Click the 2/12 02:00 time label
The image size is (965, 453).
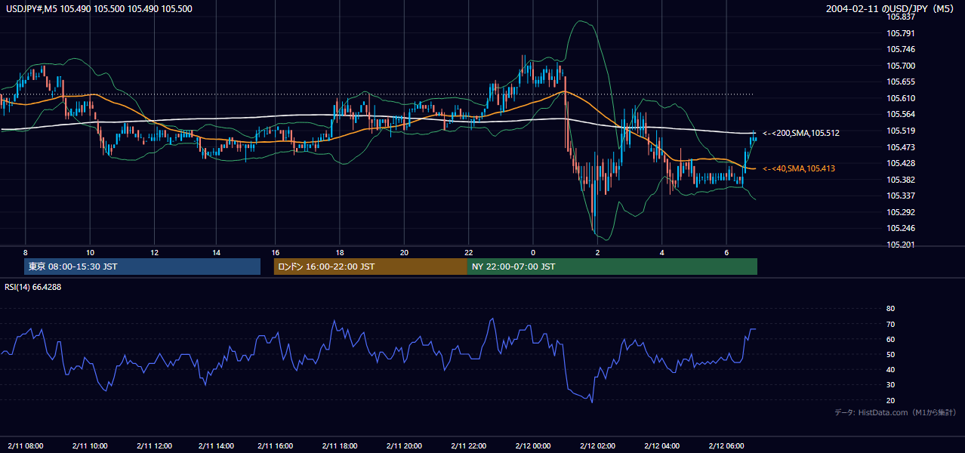coord(598,445)
